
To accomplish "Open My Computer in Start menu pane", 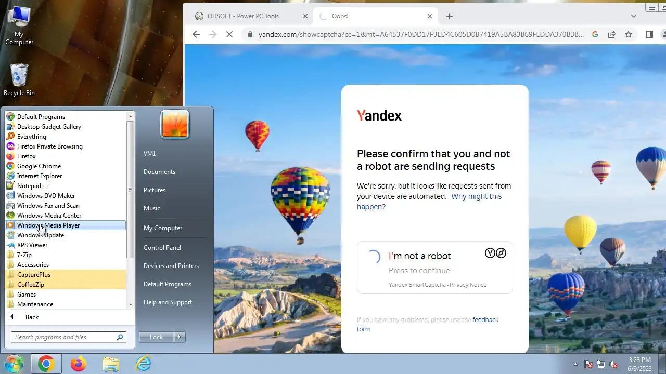I will point(163,228).
